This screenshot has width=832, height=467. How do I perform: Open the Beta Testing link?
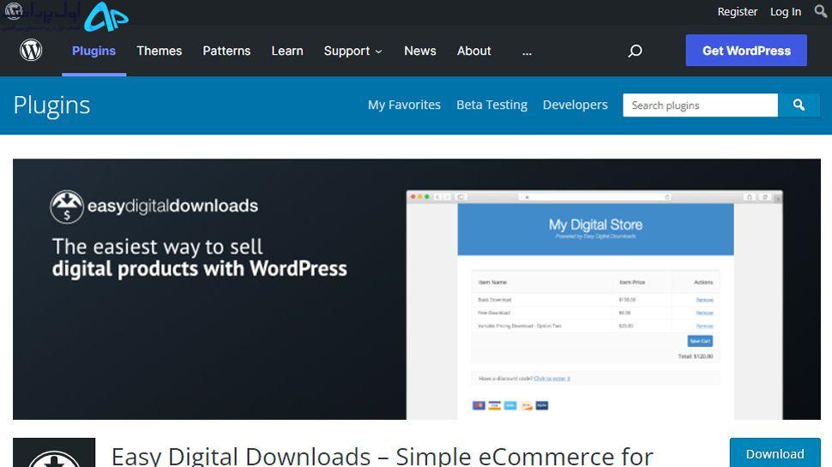pyautogui.click(x=491, y=105)
